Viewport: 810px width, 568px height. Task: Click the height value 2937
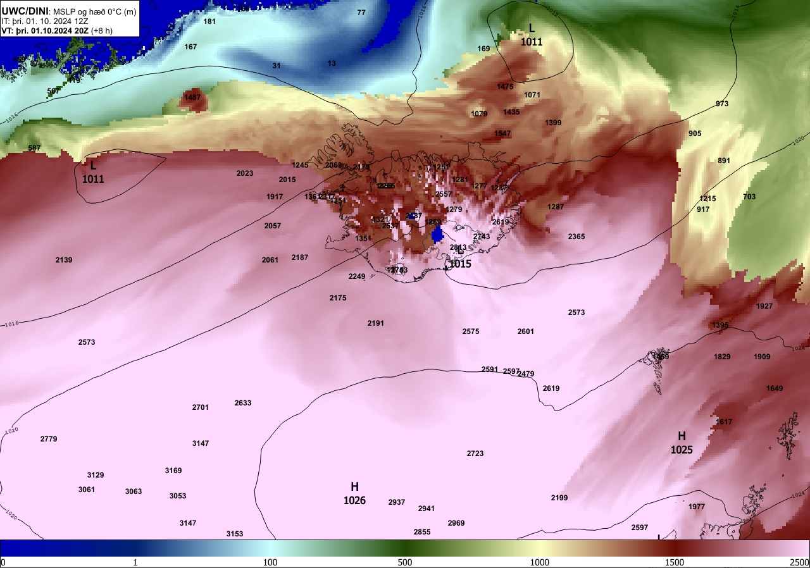(x=397, y=502)
